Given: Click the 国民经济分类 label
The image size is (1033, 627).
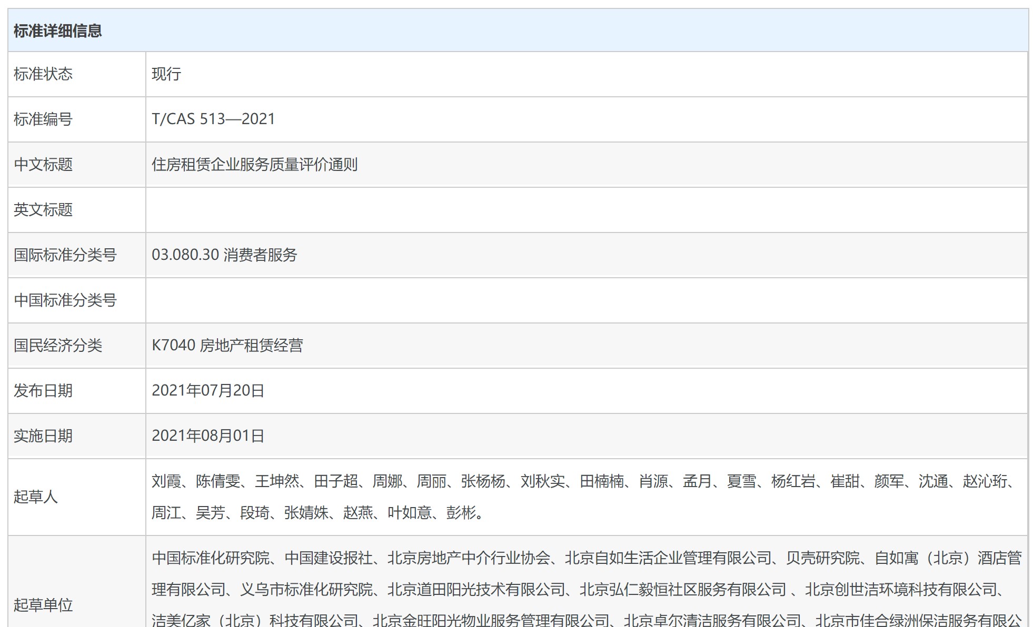Looking at the screenshot, I should [x=58, y=346].
